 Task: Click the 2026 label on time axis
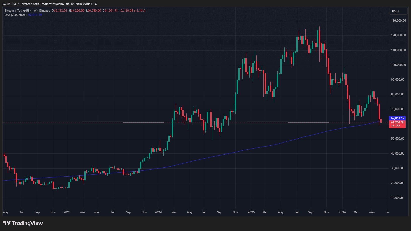tap(342, 212)
